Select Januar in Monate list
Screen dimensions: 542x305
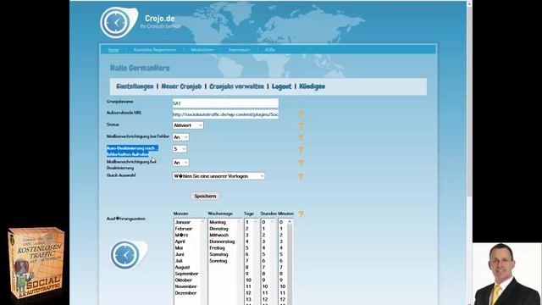coord(183,222)
